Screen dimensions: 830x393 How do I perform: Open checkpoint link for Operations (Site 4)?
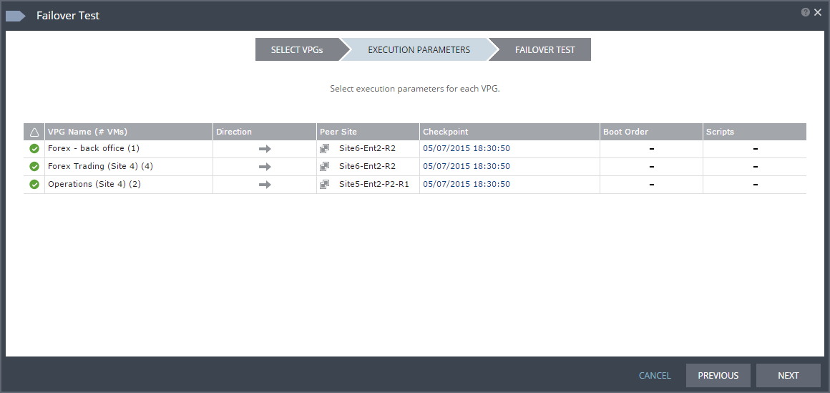point(467,184)
